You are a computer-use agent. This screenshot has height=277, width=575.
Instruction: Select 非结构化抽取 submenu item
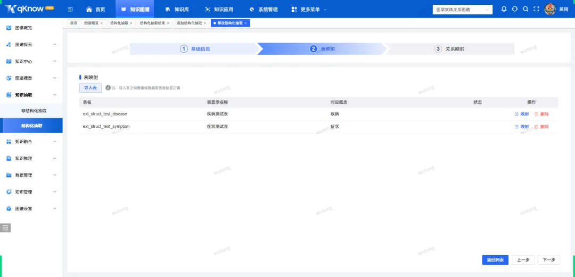34,111
